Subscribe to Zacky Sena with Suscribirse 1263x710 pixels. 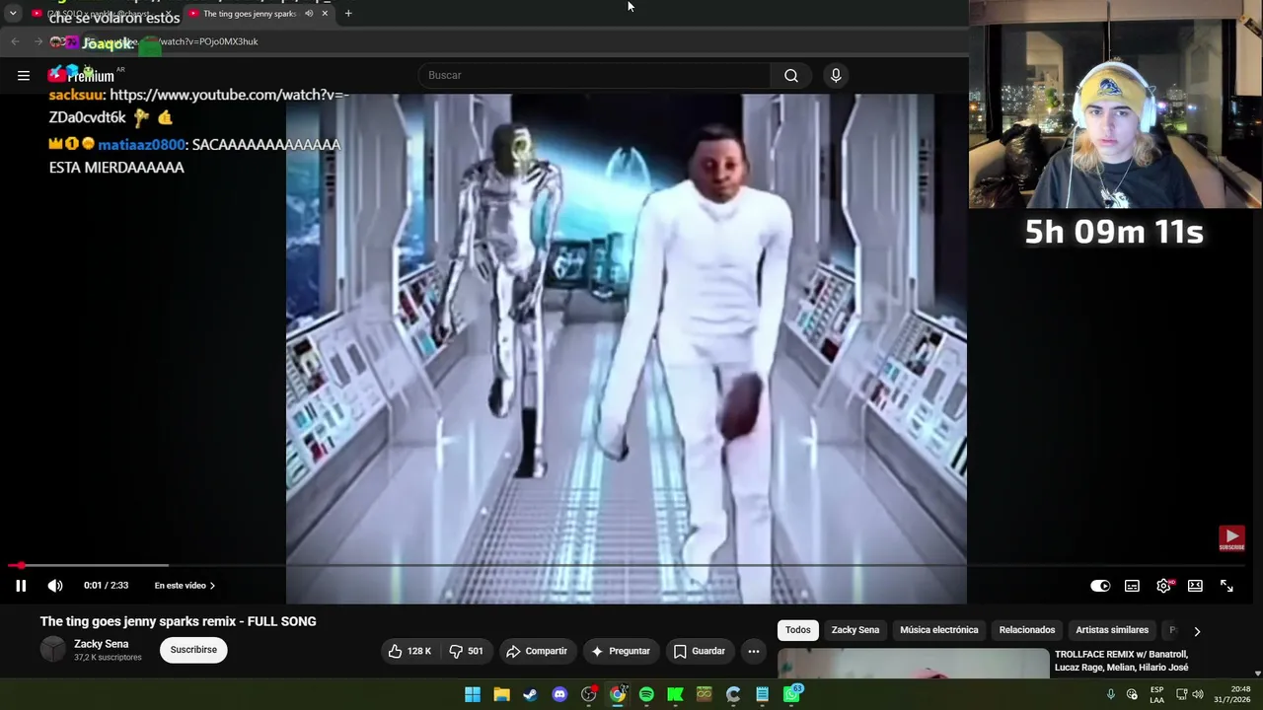[x=193, y=650]
